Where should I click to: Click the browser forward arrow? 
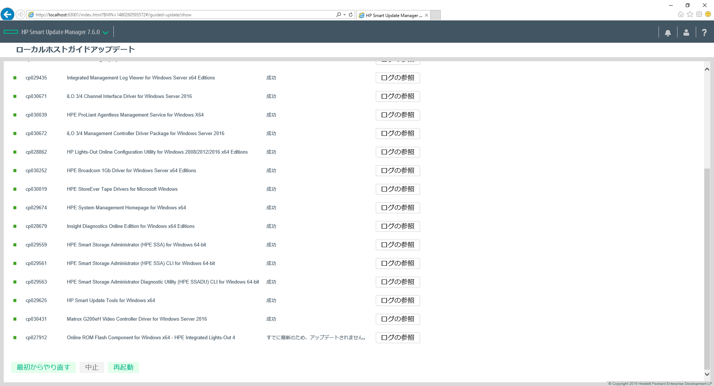click(x=20, y=14)
